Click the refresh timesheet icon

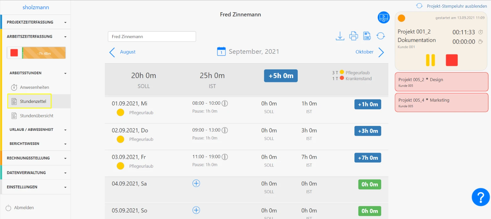[381, 36]
